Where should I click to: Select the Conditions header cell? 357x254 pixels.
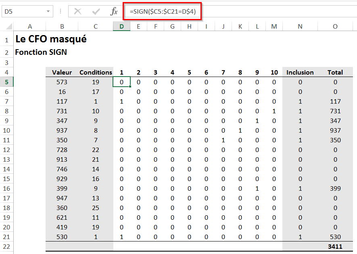[x=96, y=73]
